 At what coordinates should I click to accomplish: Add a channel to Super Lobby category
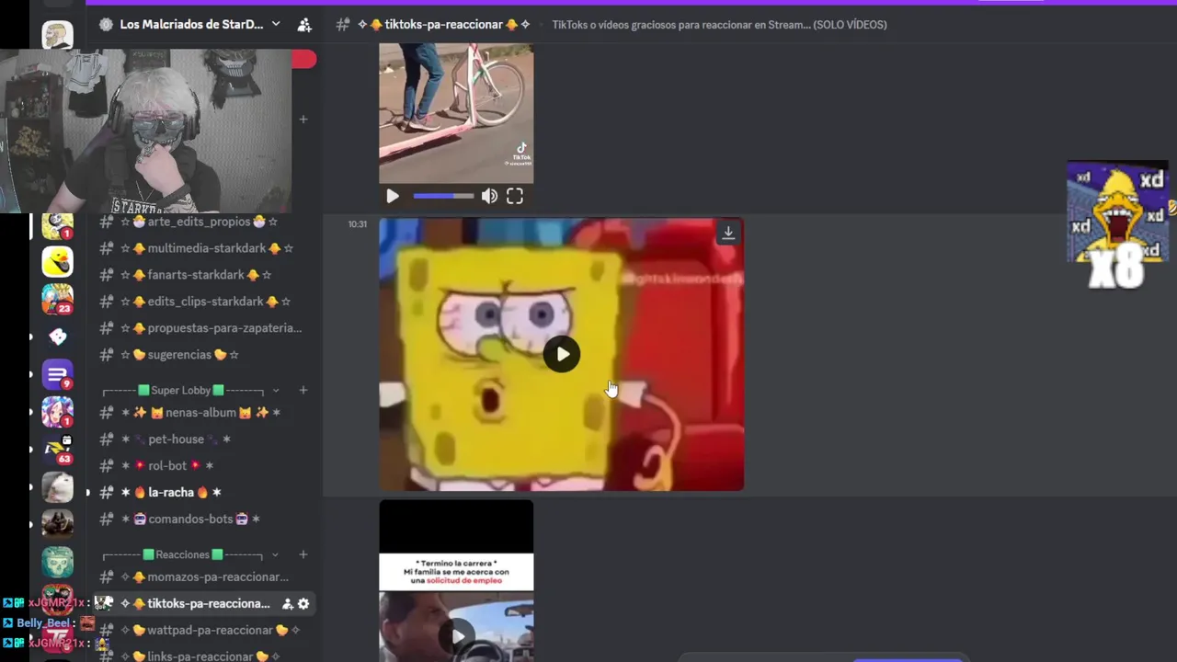pyautogui.click(x=303, y=391)
